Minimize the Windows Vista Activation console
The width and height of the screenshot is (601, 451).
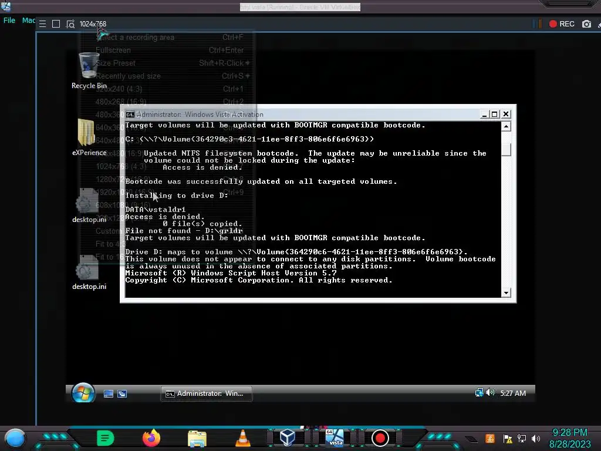tap(484, 115)
